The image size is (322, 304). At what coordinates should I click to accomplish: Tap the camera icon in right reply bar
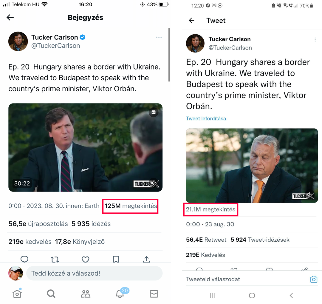[x=314, y=279]
